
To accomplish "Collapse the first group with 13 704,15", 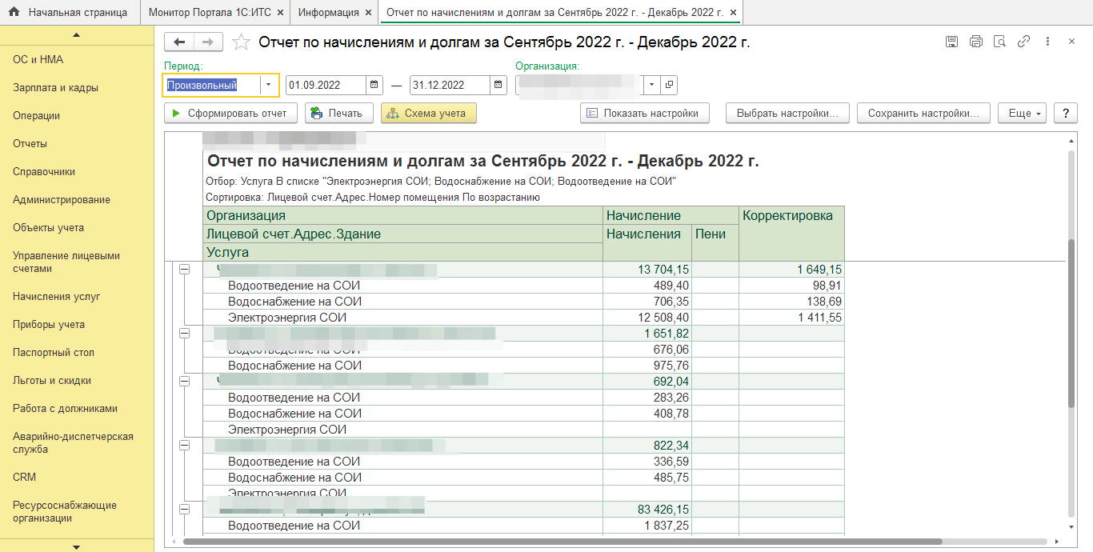I will pos(184,270).
